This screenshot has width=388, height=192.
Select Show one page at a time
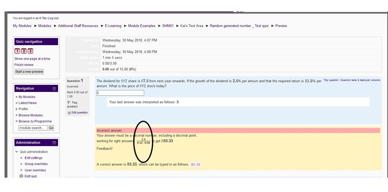coord(32,59)
